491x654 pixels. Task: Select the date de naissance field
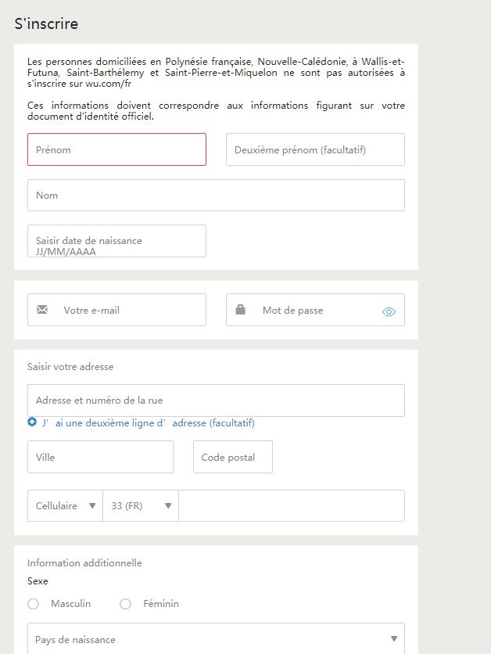pyautogui.click(x=116, y=241)
